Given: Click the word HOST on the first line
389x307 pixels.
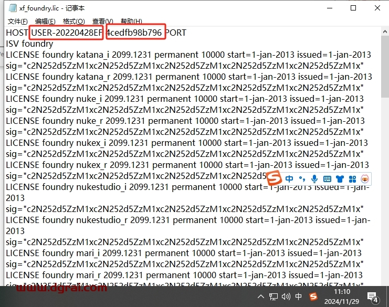Looking at the screenshot, I should (x=17, y=33).
